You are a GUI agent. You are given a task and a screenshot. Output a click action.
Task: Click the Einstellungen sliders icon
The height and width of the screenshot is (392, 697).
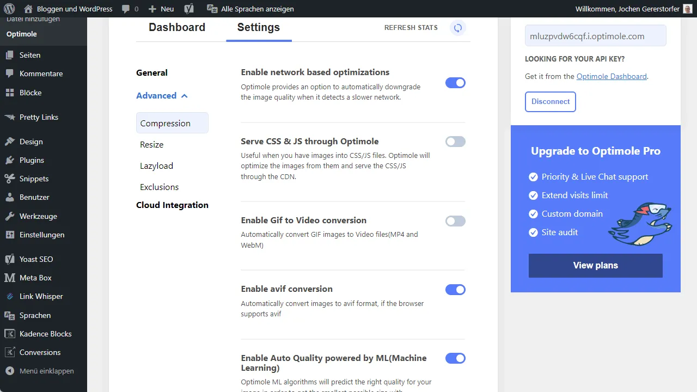point(10,235)
